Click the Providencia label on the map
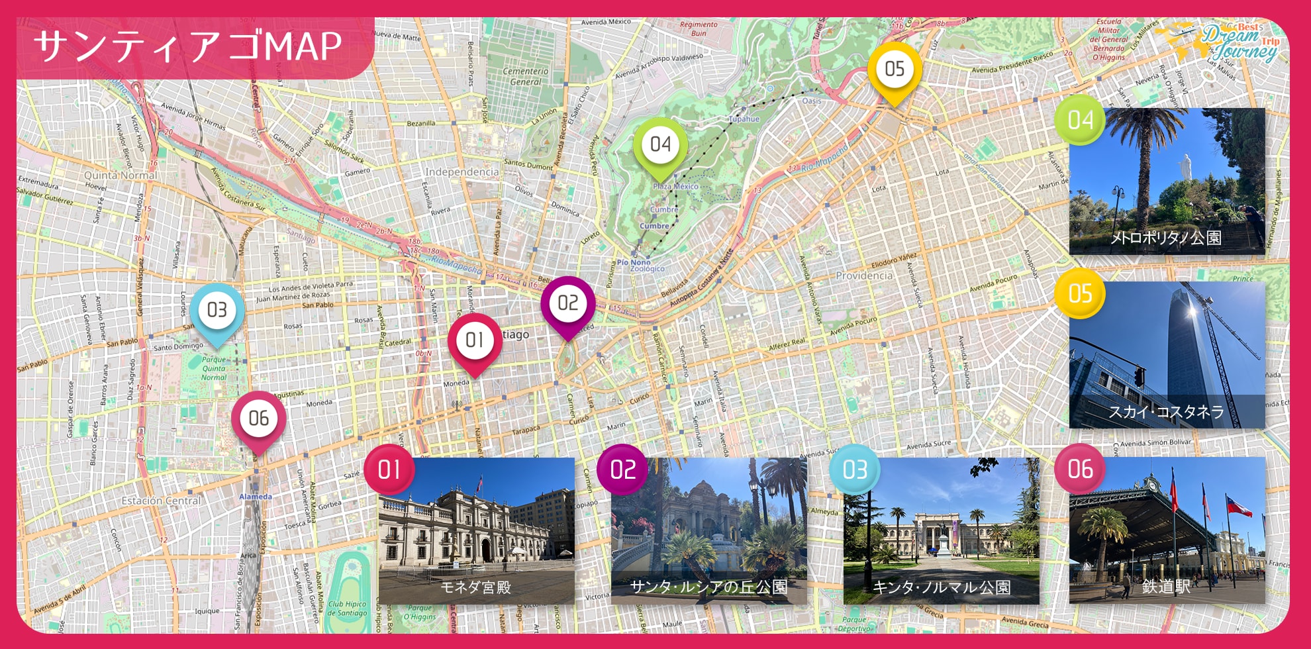Viewport: 1311px width, 649px height. 863,275
